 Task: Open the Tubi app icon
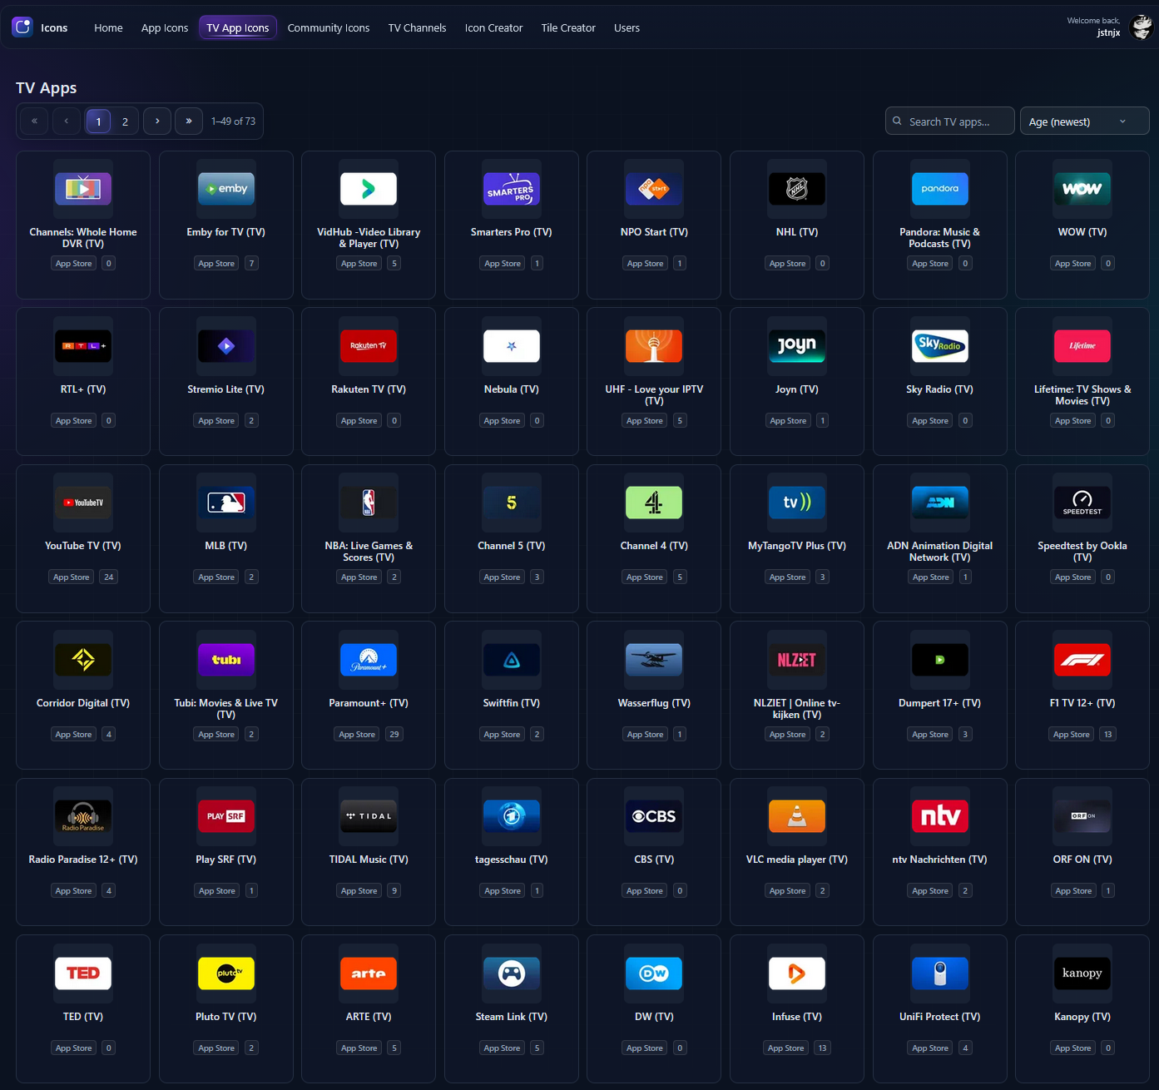(226, 660)
